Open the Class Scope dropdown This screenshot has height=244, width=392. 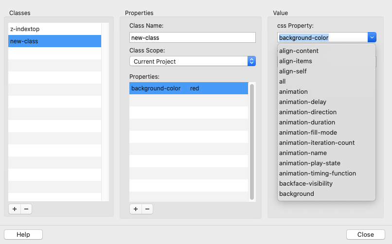point(192,61)
